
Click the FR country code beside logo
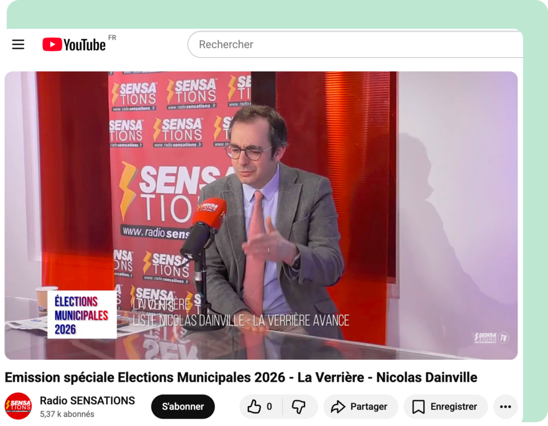click(112, 38)
